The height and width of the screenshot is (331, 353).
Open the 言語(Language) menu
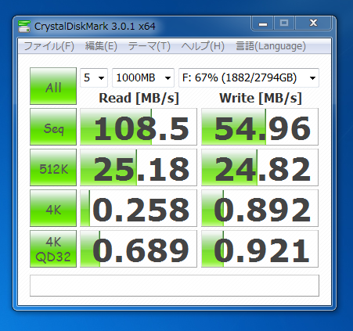click(x=271, y=46)
